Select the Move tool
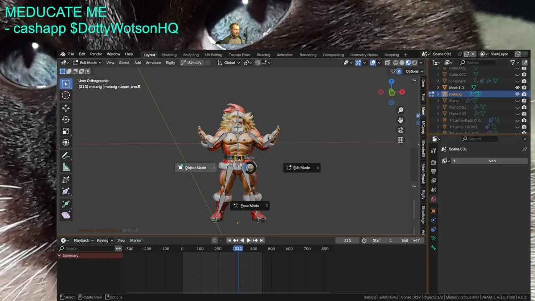Viewport: 535px width, 301px height. pos(66,108)
